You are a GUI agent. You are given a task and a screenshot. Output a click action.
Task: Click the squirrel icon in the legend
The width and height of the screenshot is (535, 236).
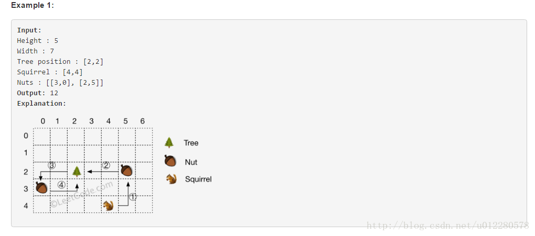coord(172,179)
